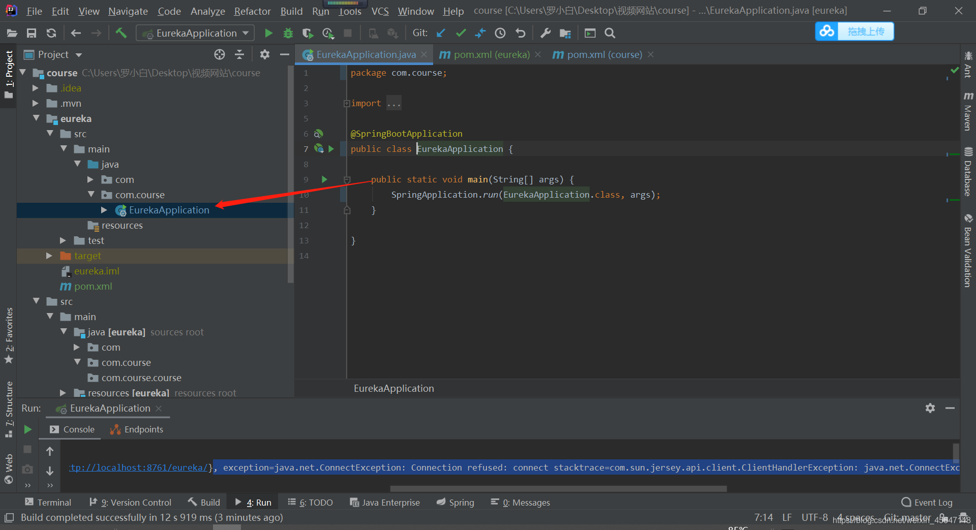Image resolution: width=976 pixels, height=530 pixels.
Task: Fold the import block on line 3
Action: (347, 103)
